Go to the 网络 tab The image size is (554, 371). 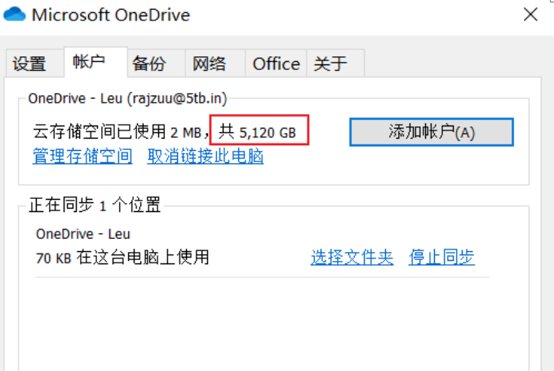tap(209, 64)
